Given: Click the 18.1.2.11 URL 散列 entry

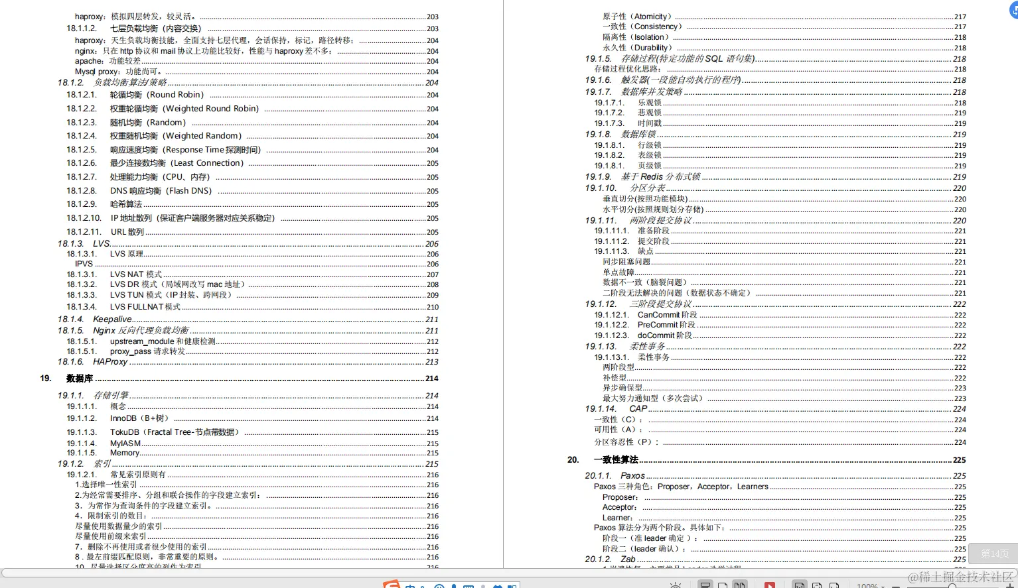Looking at the screenshot, I should pyautogui.click(x=252, y=232).
